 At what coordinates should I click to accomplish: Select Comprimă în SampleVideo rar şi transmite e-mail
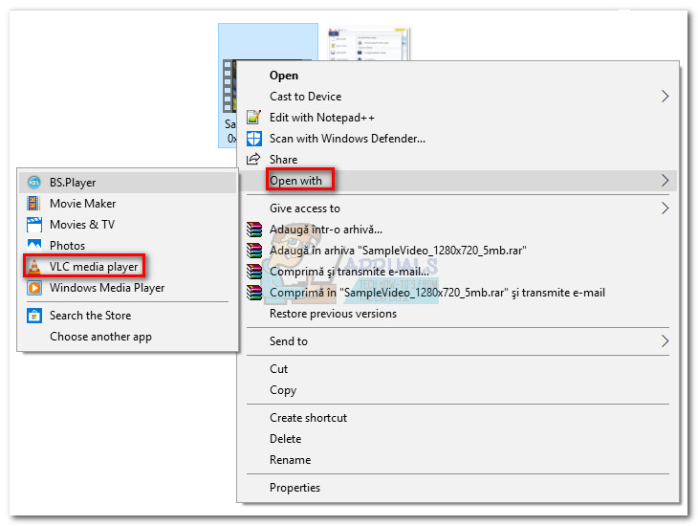458,293
